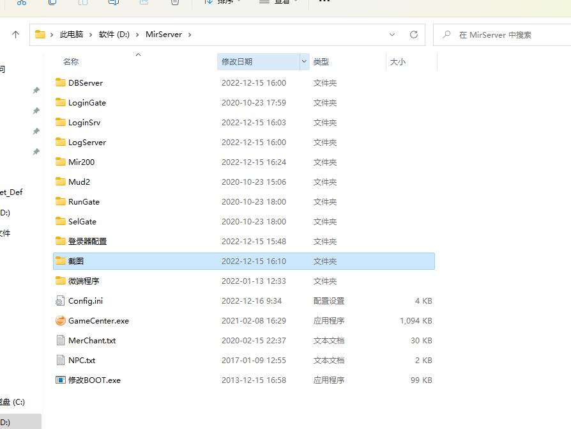Click MirServer in the address breadcrumb

pos(164,35)
